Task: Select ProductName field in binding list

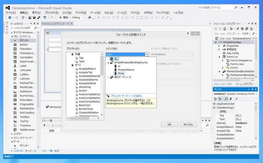Action: click(x=126, y=70)
